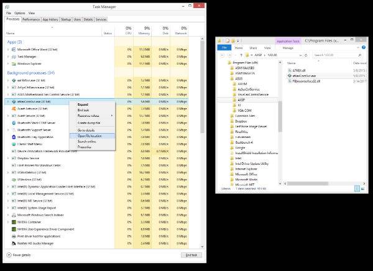Open the Resource values submenu arrow

click(x=112, y=116)
